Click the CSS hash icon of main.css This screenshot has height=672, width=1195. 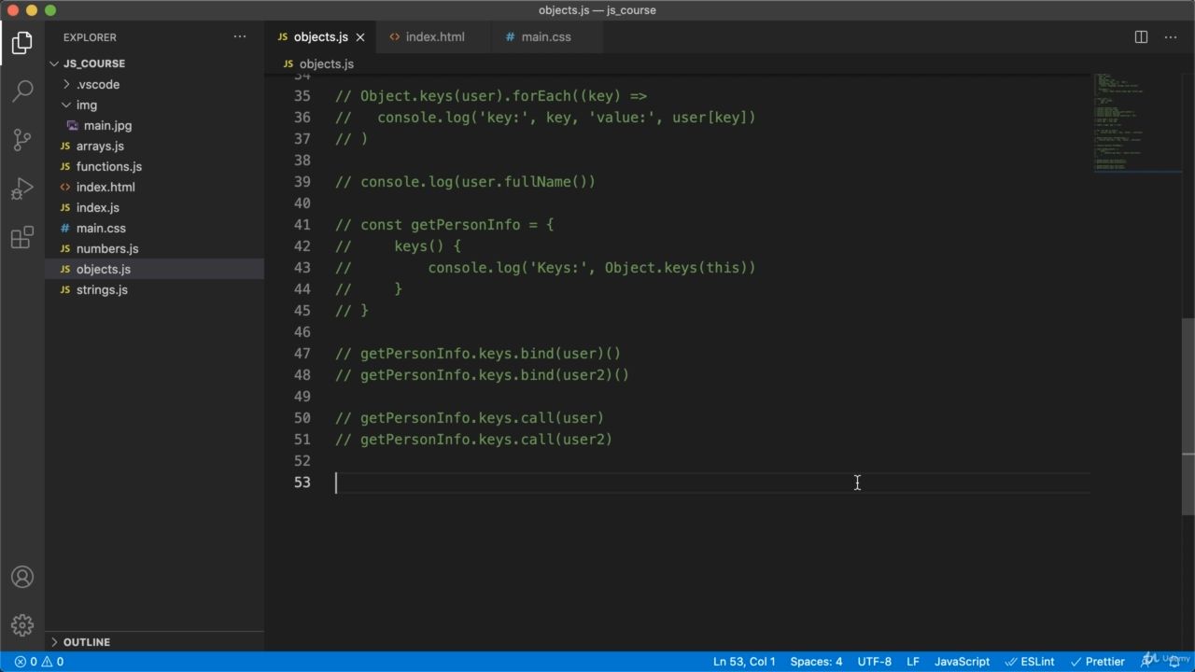65,228
